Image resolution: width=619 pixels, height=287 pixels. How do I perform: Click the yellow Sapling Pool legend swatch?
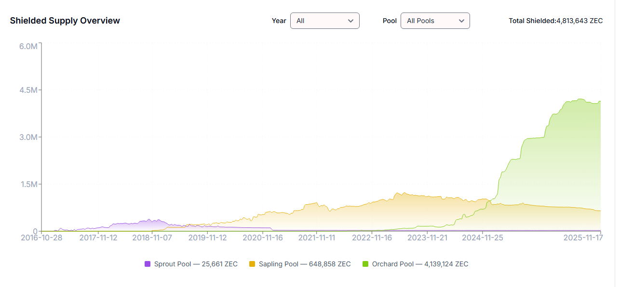252,264
